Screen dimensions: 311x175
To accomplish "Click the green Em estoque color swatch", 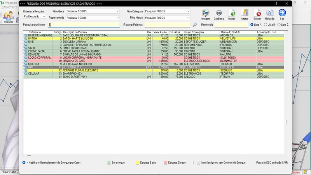I will [x=109, y=163].
